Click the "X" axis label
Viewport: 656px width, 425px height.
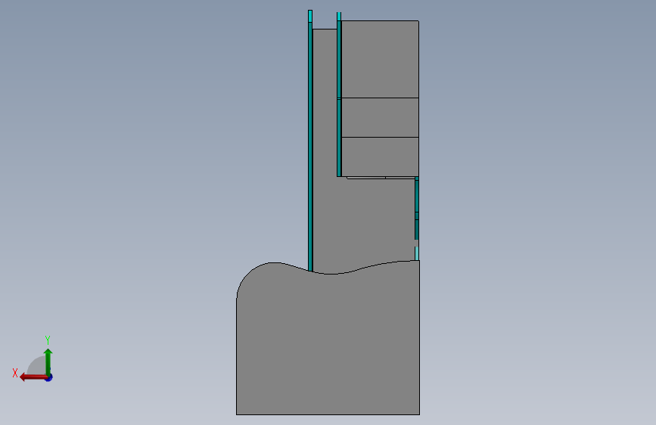(x=15, y=373)
